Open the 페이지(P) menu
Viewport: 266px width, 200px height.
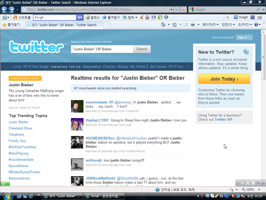coord(210,25)
